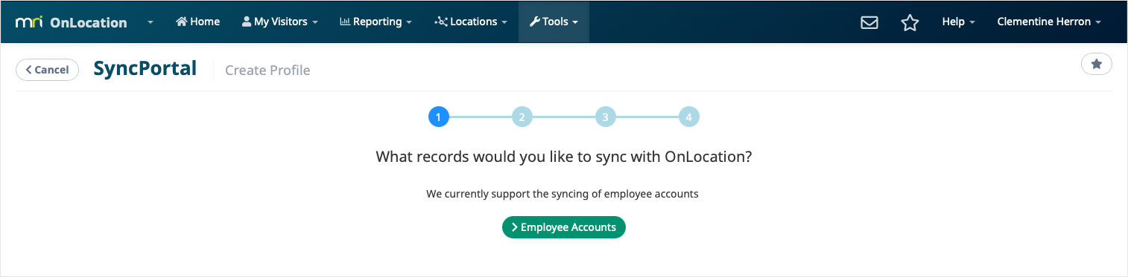The width and height of the screenshot is (1128, 277).
Task: Choose Employee Accounts to sync
Action: [x=564, y=227]
